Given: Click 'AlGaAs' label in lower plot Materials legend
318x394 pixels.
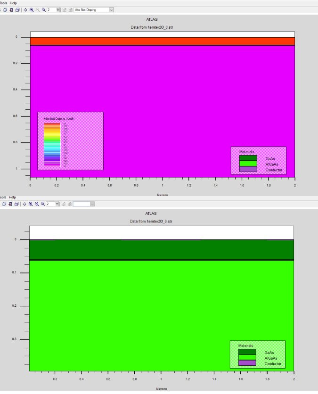Looking at the screenshot, I should pyautogui.click(x=271, y=358).
